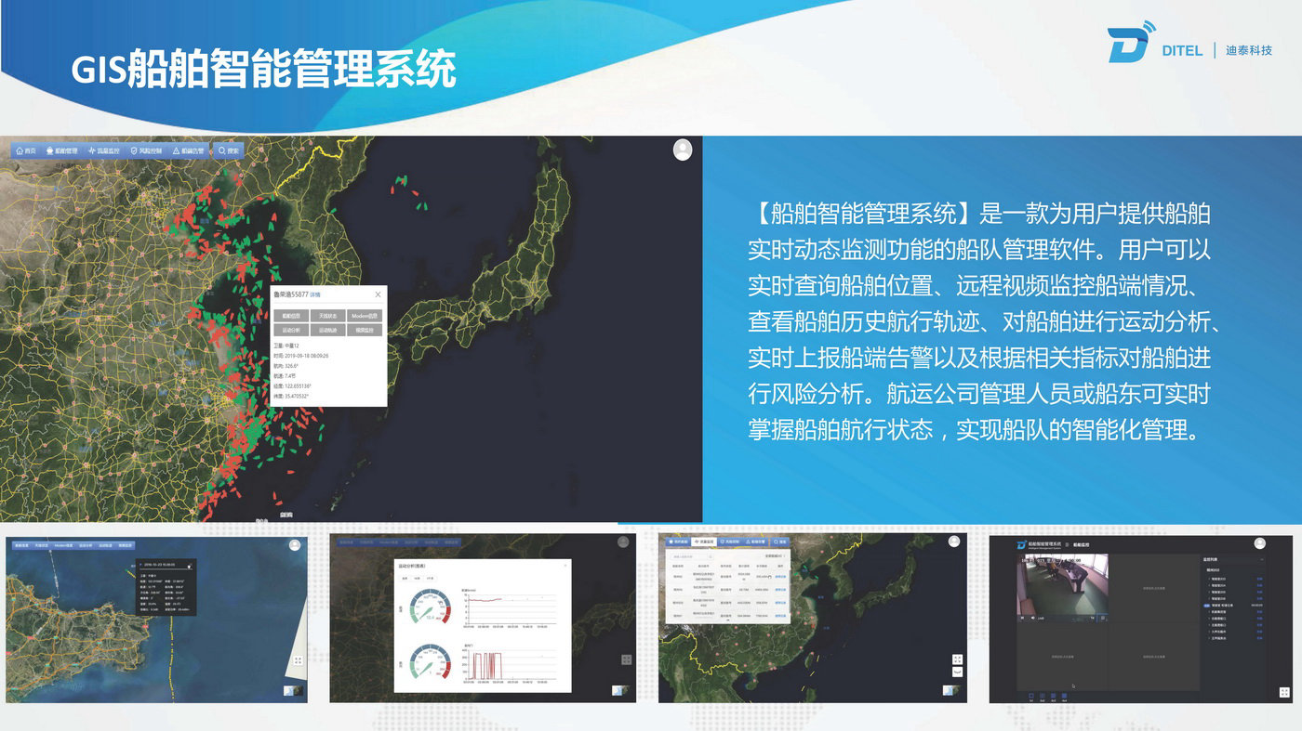
Task: Click the 搜索 search button on main map
Action: [x=229, y=150]
